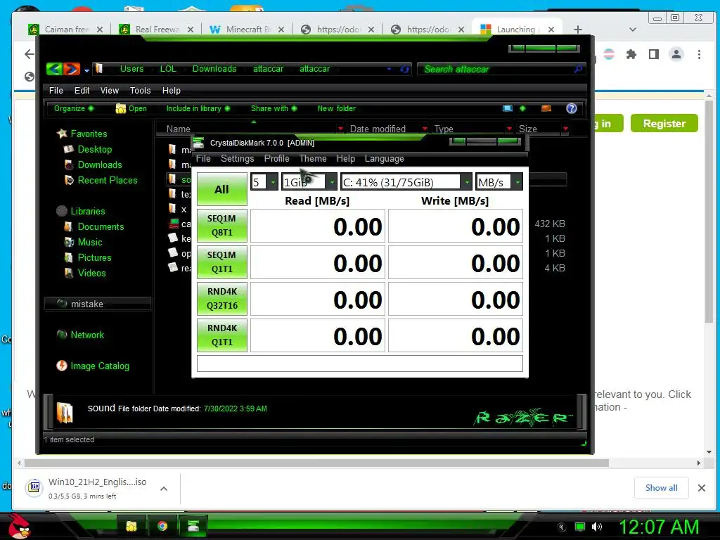Open Chrome extensions puzzle icon
This screenshot has height=540, width=720.
point(631,54)
